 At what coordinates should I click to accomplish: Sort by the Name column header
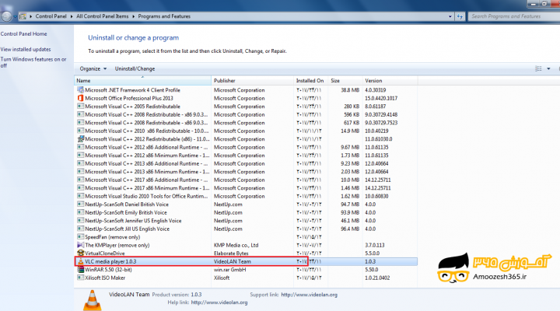[142, 81]
